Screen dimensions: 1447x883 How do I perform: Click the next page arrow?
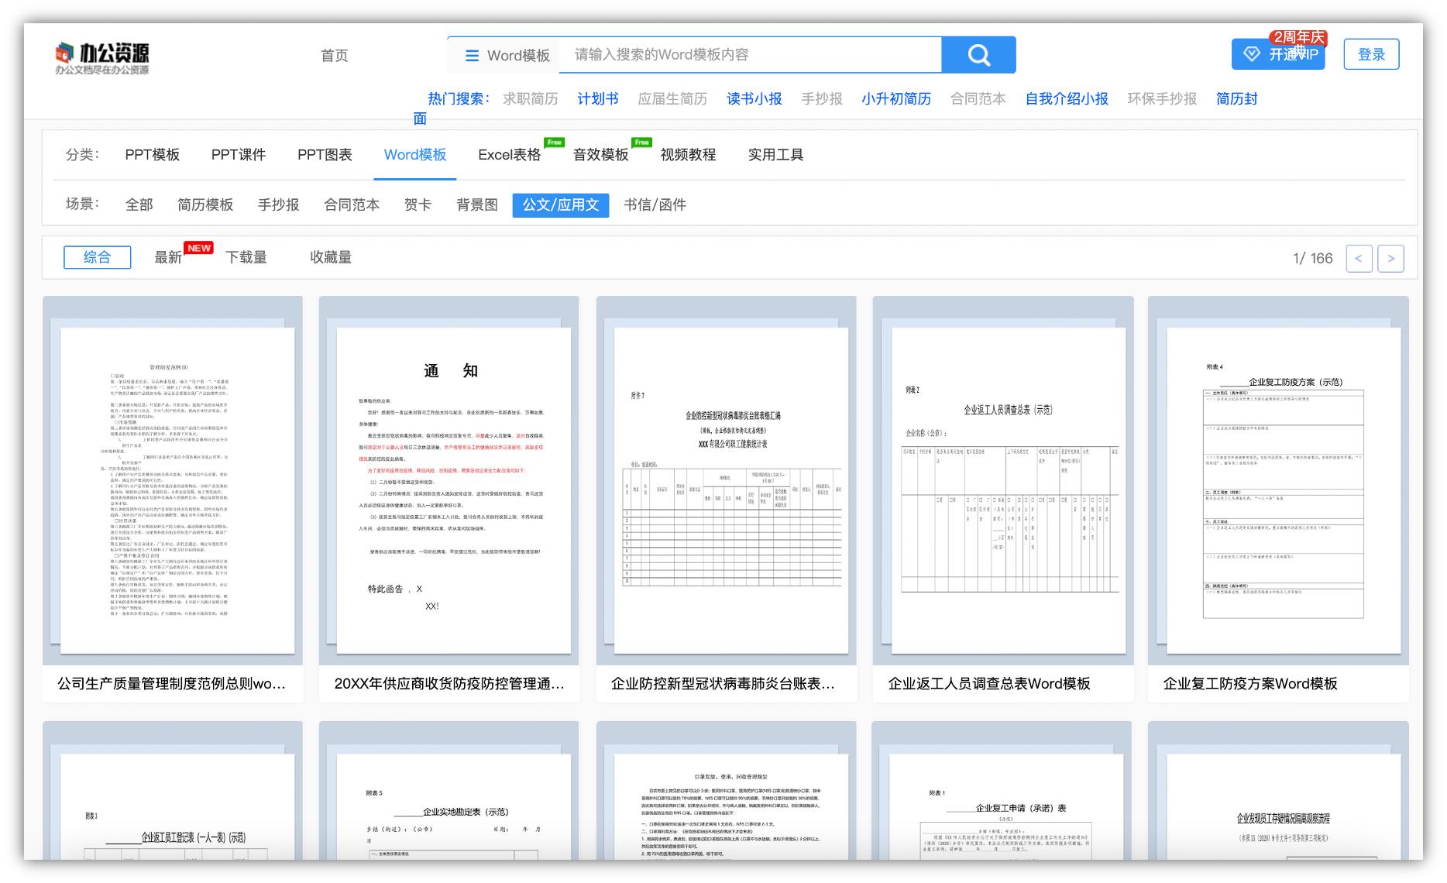click(1391, 258)
